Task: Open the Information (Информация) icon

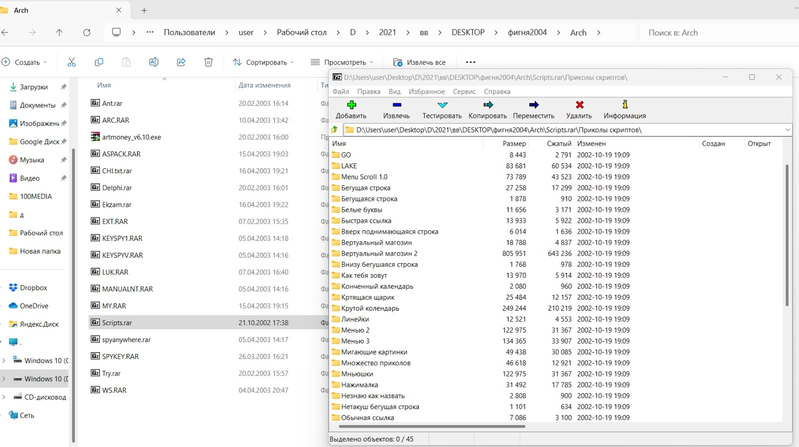Action: pyautogui.click(x=625, y=105)
